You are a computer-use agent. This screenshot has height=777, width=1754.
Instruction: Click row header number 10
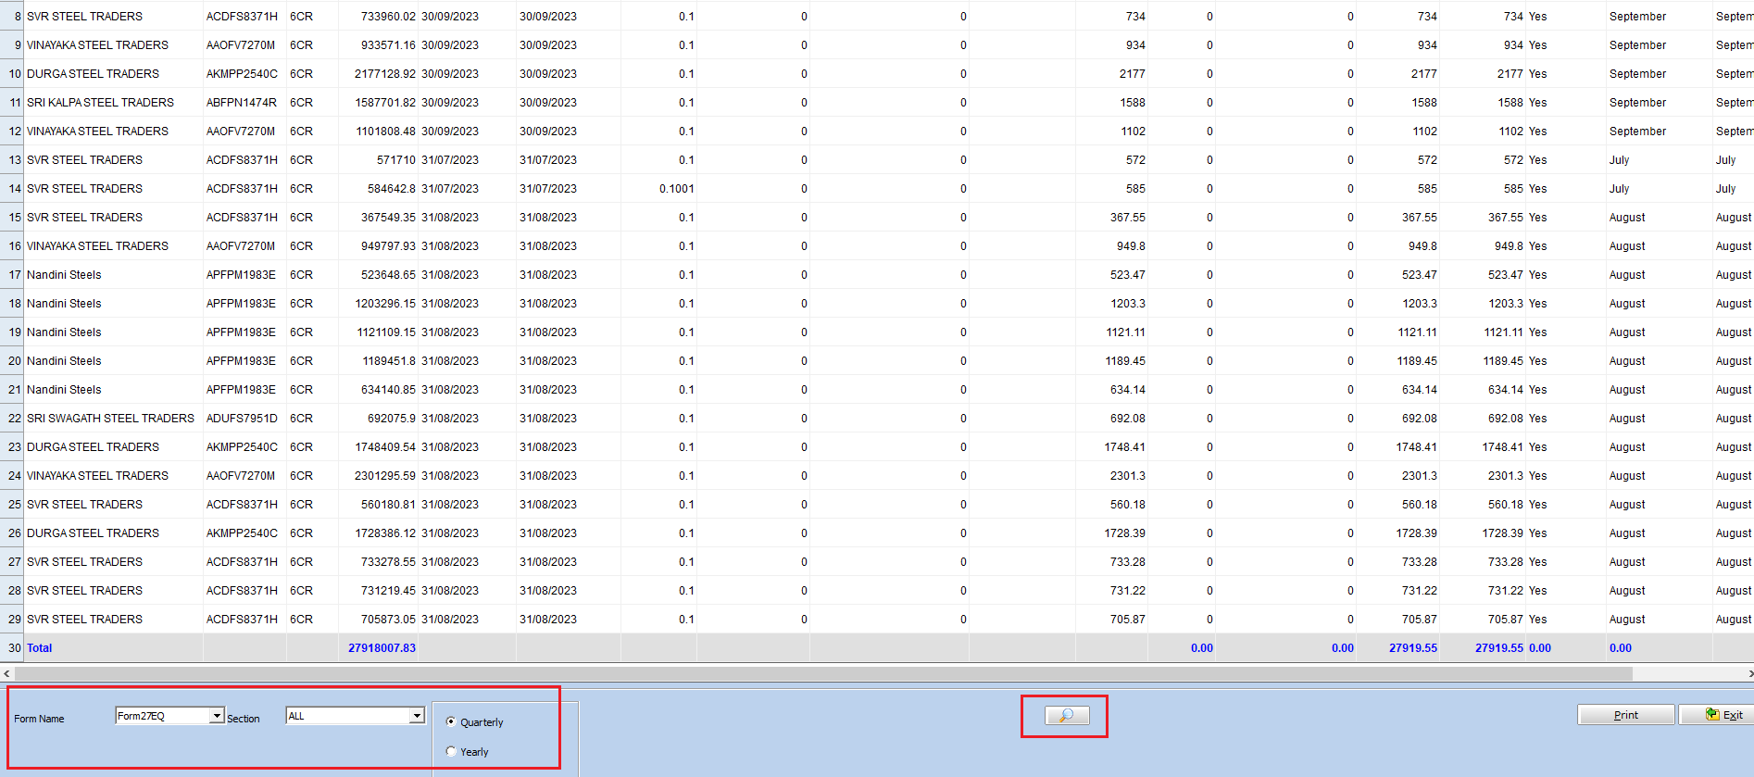pos(12,73)
